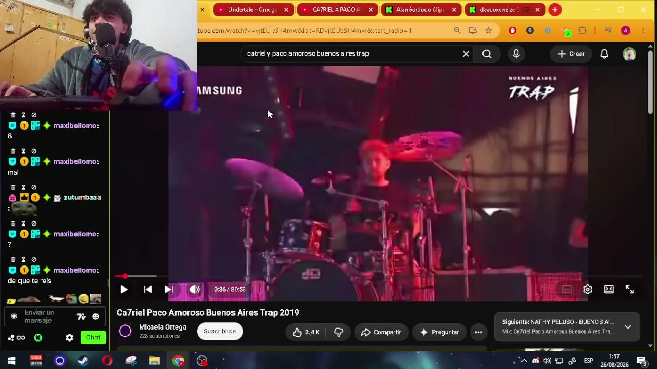Close the AlanGordooo Clips tab
This screenshot has height=369, width=657.
point(454,10)
